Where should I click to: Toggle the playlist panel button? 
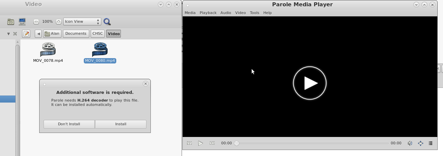(431, 143)
